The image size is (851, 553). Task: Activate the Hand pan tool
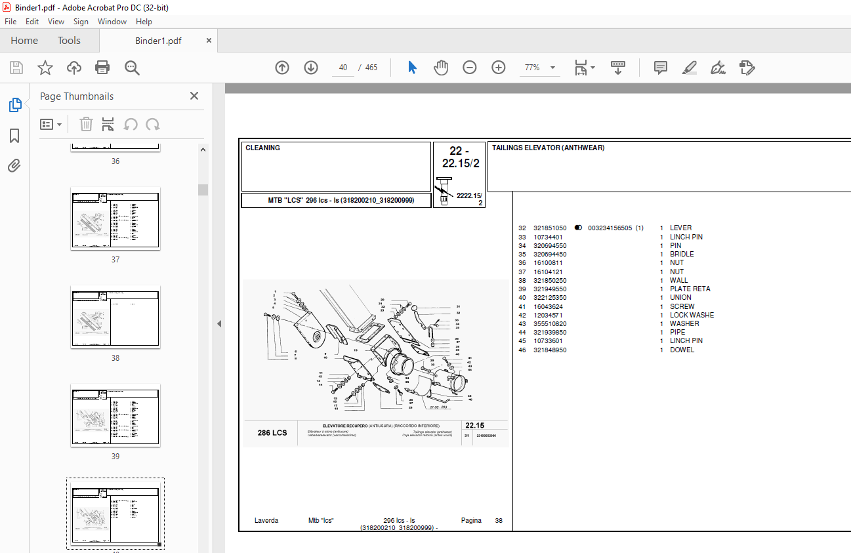(x=441, y=68)
